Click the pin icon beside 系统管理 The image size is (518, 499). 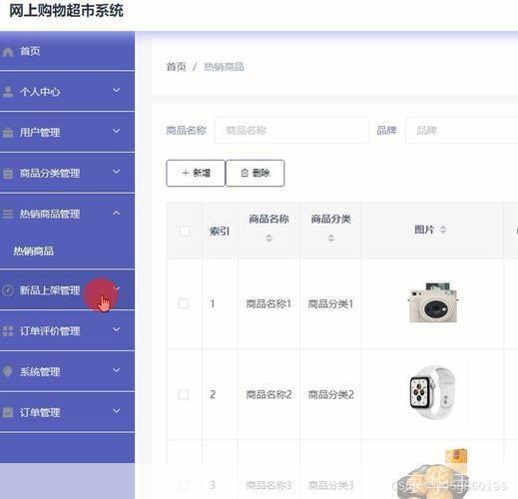[8, 371]
